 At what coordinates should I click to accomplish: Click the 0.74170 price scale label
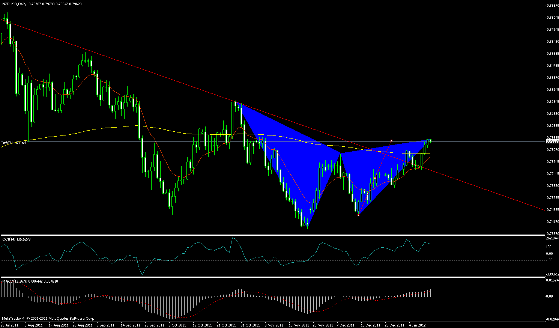click(552, 221)
